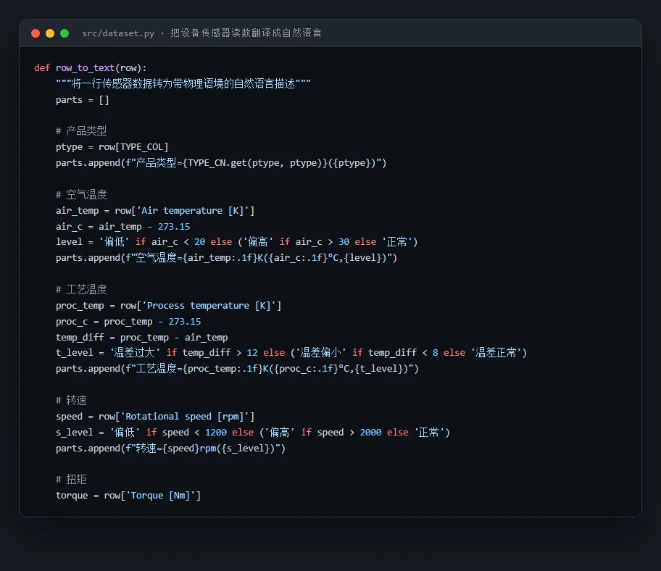Click the line proc_c = proc_temp - 273.15
This screenshot has height=571, width=661.
pos(128,322)
